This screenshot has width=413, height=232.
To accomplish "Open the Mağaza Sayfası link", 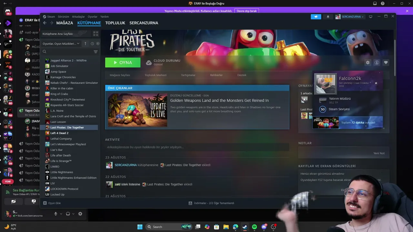I will pyautogui.click(x=120, y=75).
